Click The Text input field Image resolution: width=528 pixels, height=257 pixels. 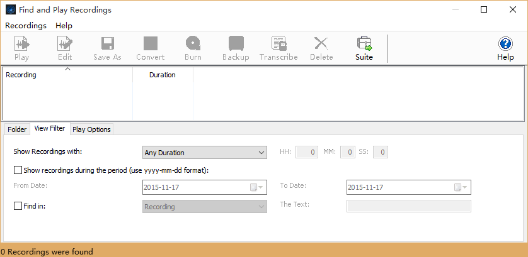(408, 207)
